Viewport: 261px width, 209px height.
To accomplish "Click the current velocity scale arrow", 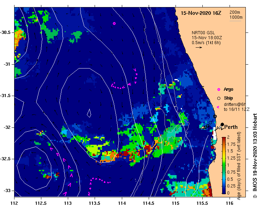I will [x=199, y=47].
